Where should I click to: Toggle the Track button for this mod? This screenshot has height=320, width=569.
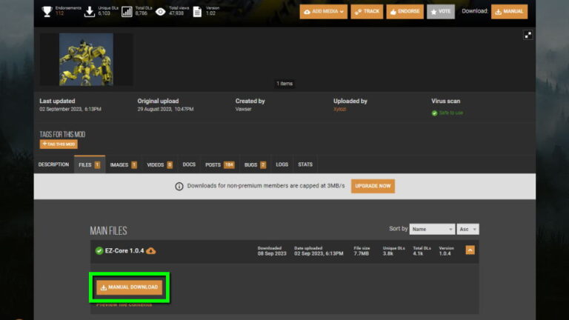click(366, 12)
